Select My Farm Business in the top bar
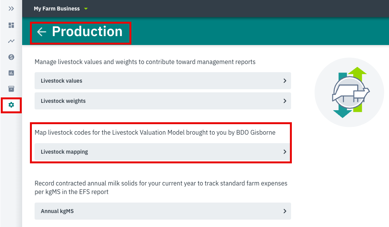The width and height of the screenshot is (389, 227). pyautogui.click(x=57, y=8)
